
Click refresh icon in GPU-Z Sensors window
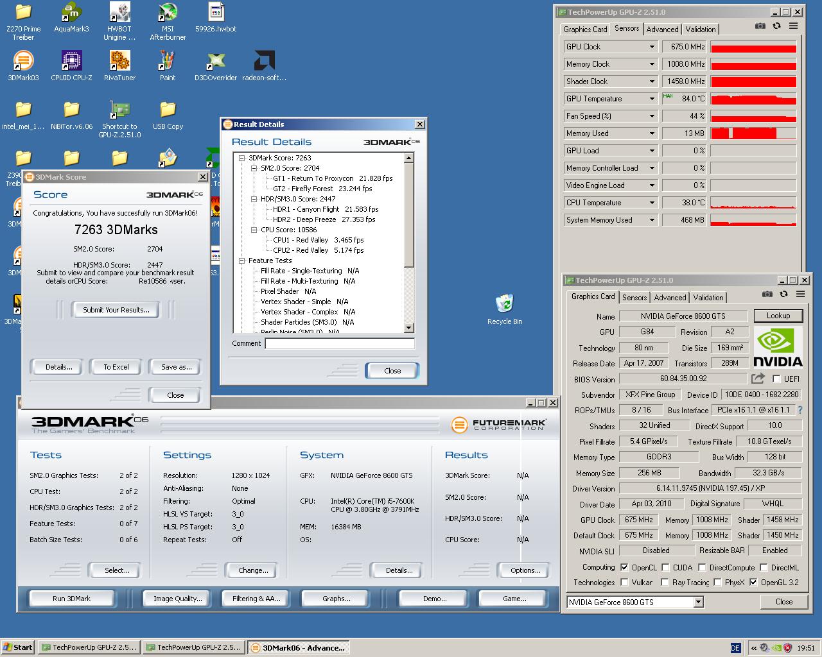coord(776,26)
